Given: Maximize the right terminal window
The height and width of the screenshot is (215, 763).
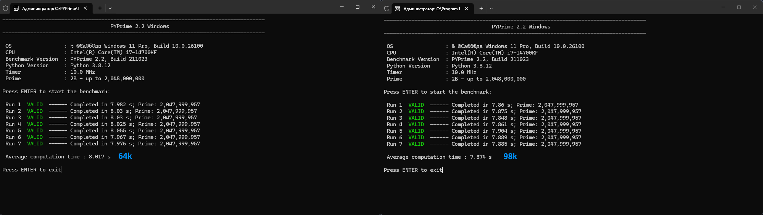Looking at the screenshot, I should click(x=739, y=7).
